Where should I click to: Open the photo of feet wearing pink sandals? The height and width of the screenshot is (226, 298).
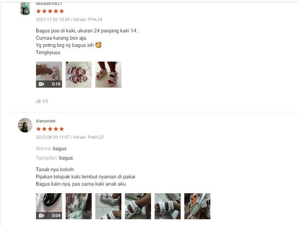[108, 75]
